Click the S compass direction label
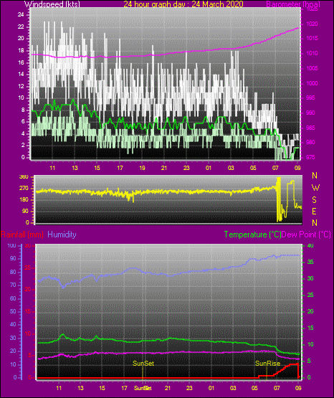Viewport: 334px width, 398px height. pos(314,200)
